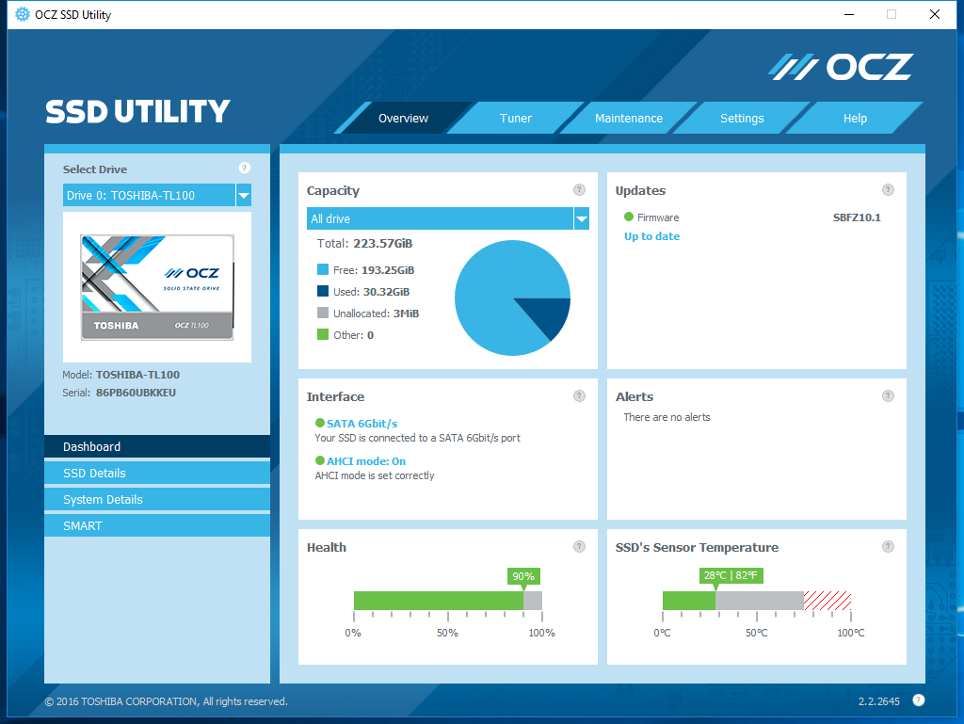Expand the All drive capacity dropdown arrow
964x724 pixels.
tap(582, 218)
